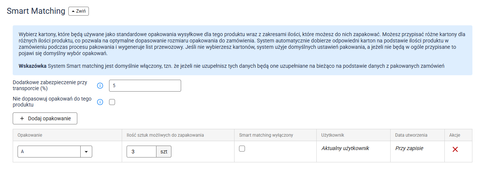Click the 'Aktualny użytkownik' cell
The width and height of the screenshot is (478, 178).
tap(345, 148)
